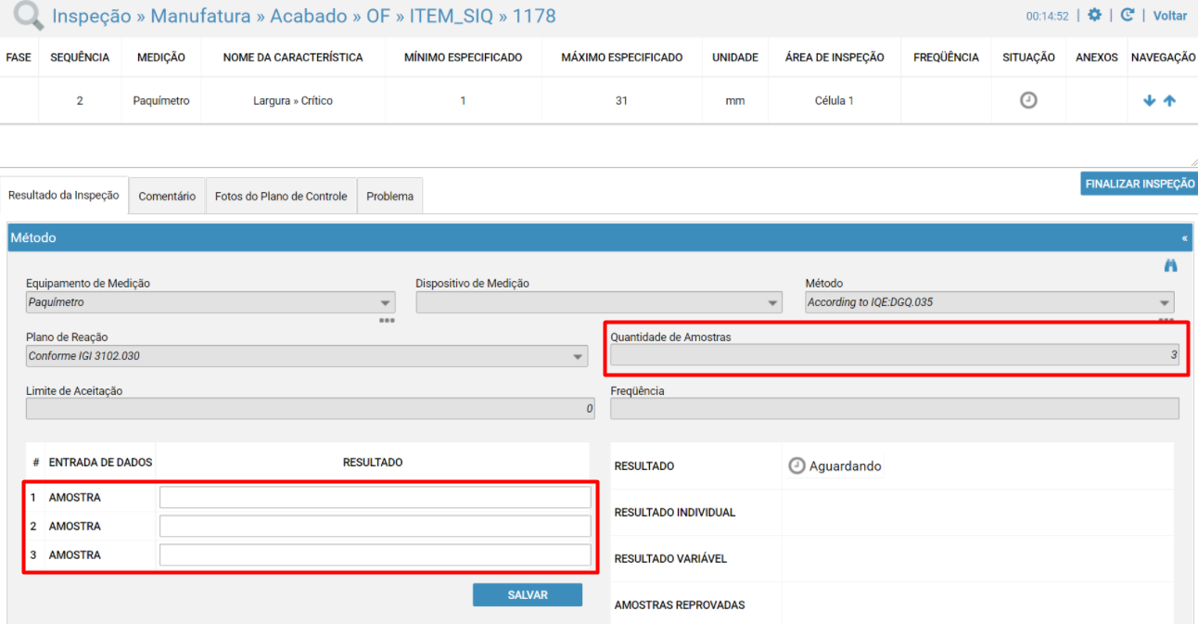
Task: Click the Freqüência field in Método panel
Action: click(895, 409)
